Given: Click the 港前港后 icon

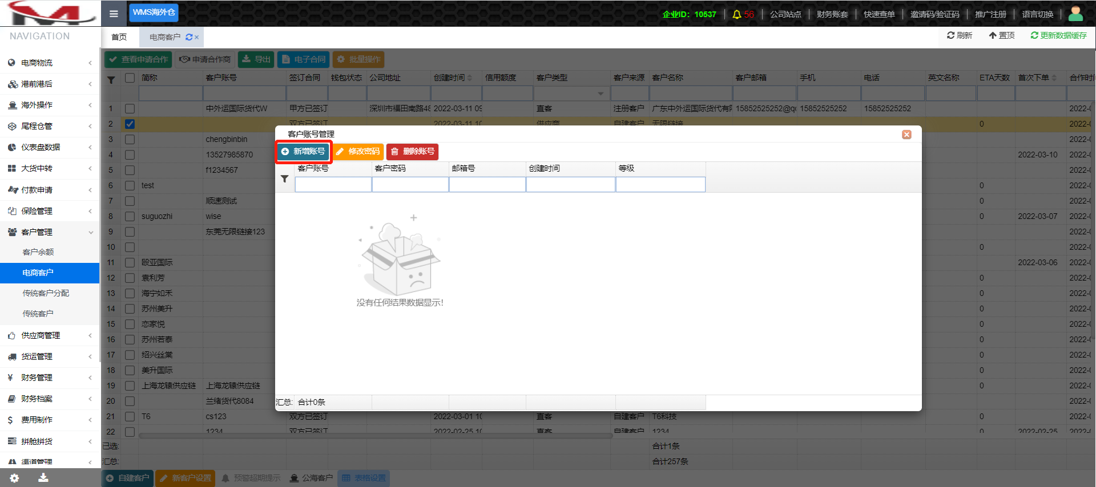Looking at the screenshot, I should point(12,84).
